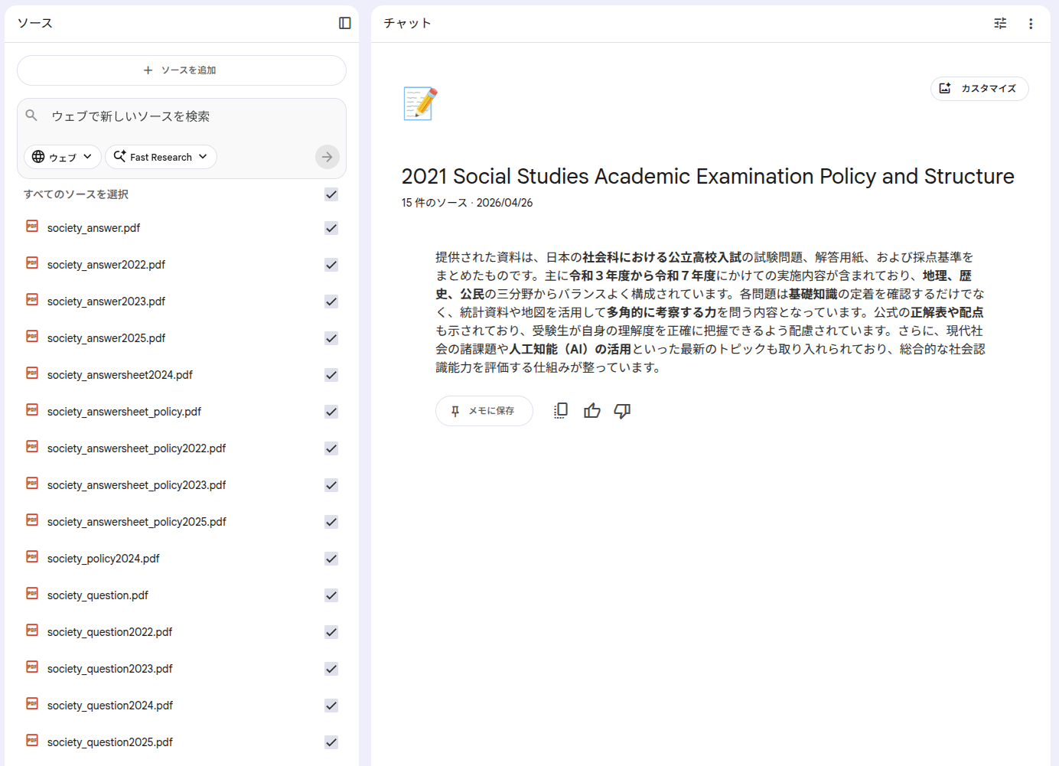Copy the summary with the copy icon
Image resolution: width=1059 pixels, height=766 pixels.
(x=561, y=411)
